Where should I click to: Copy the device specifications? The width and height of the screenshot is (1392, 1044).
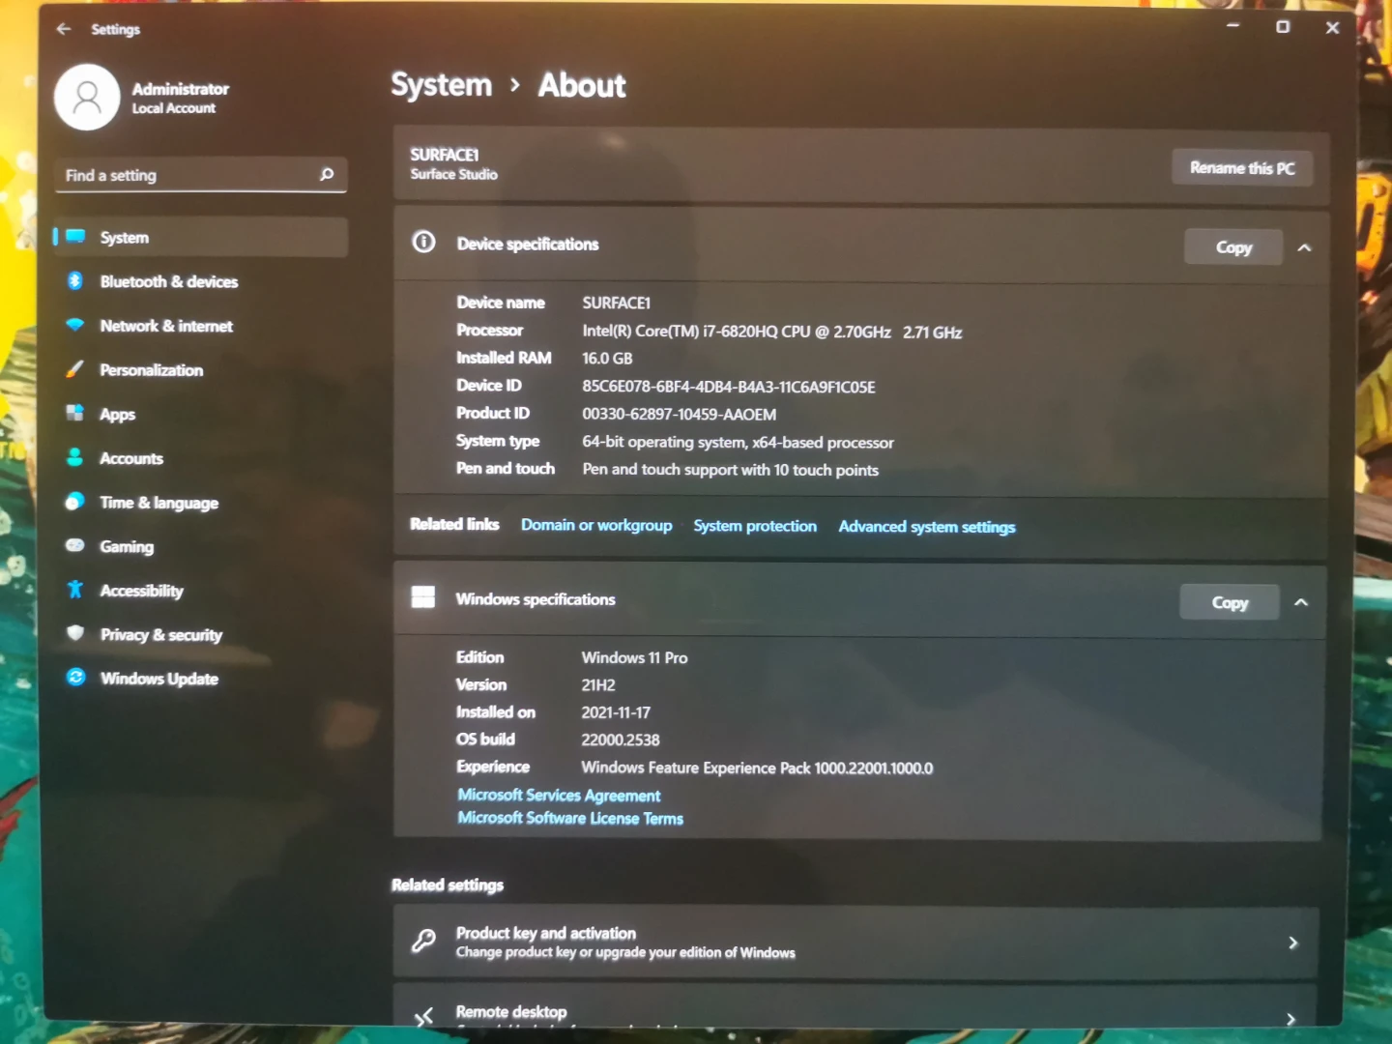[x=1233, y=247]
